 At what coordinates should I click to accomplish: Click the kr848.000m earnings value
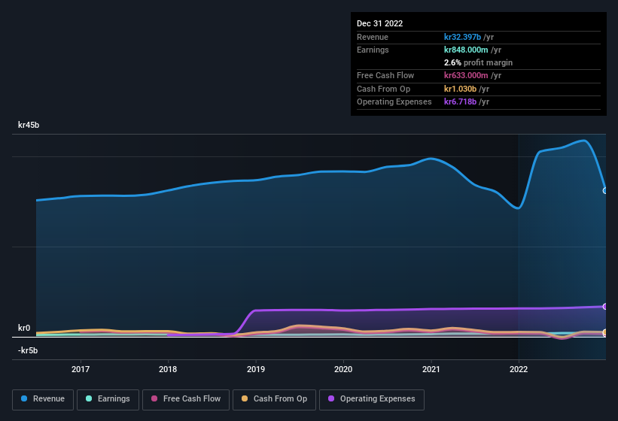[466, 50]
